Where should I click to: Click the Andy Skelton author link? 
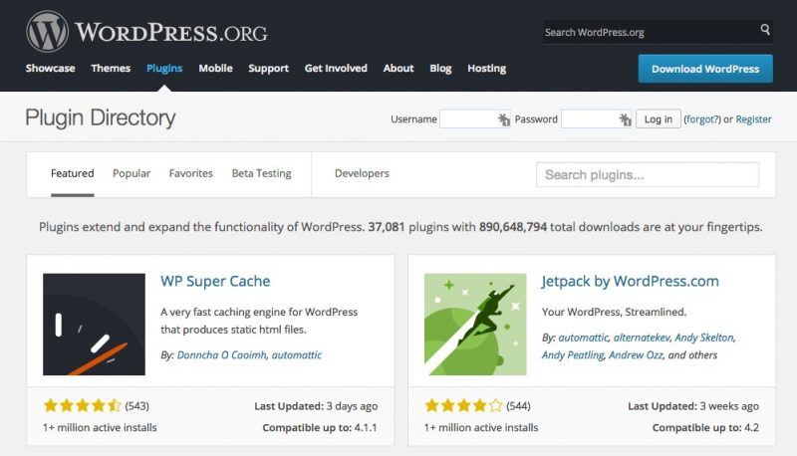tap(704, 338)
